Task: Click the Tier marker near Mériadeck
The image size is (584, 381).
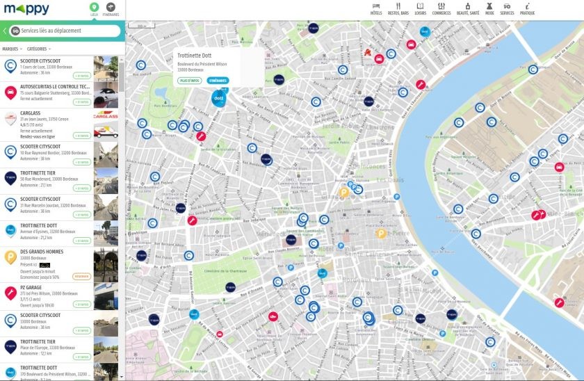Action: click(291, 240)
